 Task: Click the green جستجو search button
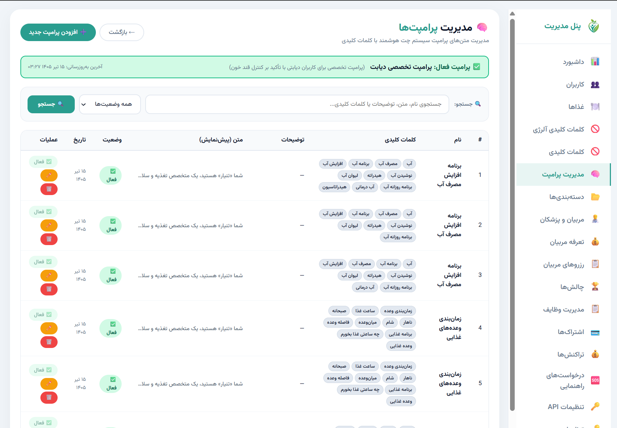click(51, 104)
